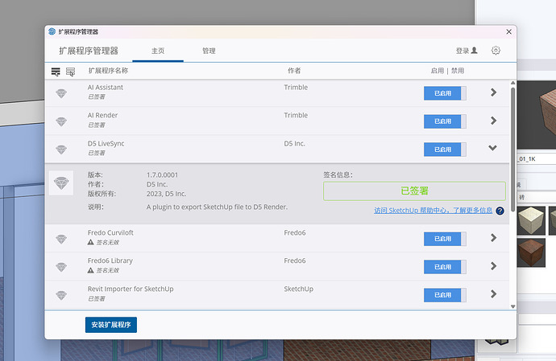Click scrollbar up arrow in extension list
This screenshot has height=361, width=556.
512,83
